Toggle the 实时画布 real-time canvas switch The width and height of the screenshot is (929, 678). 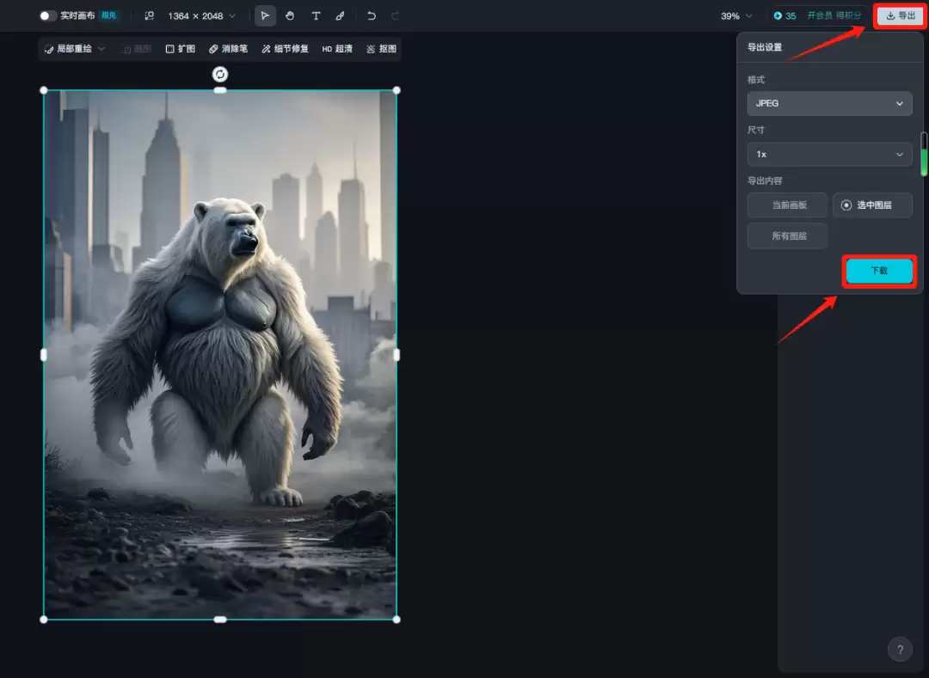[47, 15]
